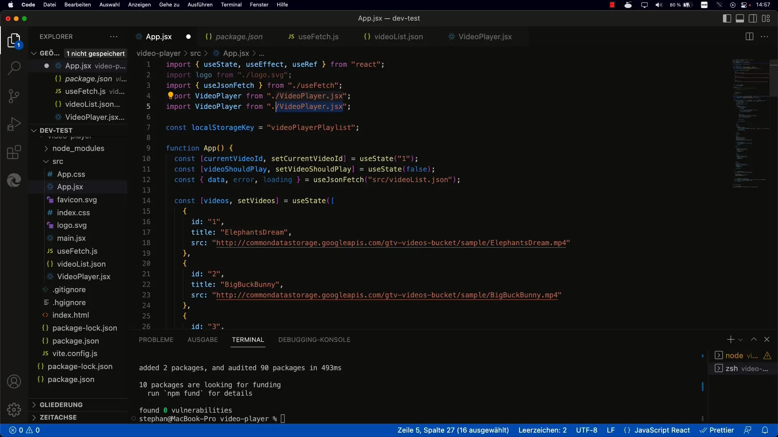Screen dimensions: 778x437
Task: Click the lightbulb code action on line 4
Action: pyautogui.click(x=171, y=95)
